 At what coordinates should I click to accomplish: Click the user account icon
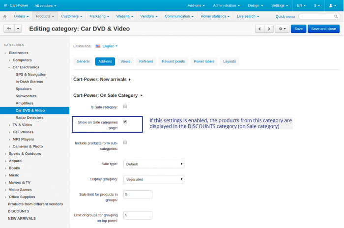pyautogui.click(x=332, y=5)
